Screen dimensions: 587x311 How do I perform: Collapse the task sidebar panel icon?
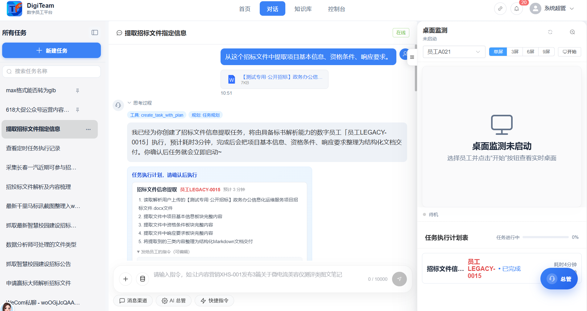(x=95, y=32)
